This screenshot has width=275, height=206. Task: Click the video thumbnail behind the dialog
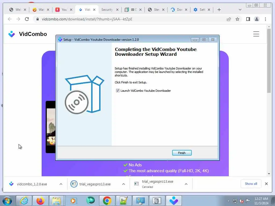point(51,127)
